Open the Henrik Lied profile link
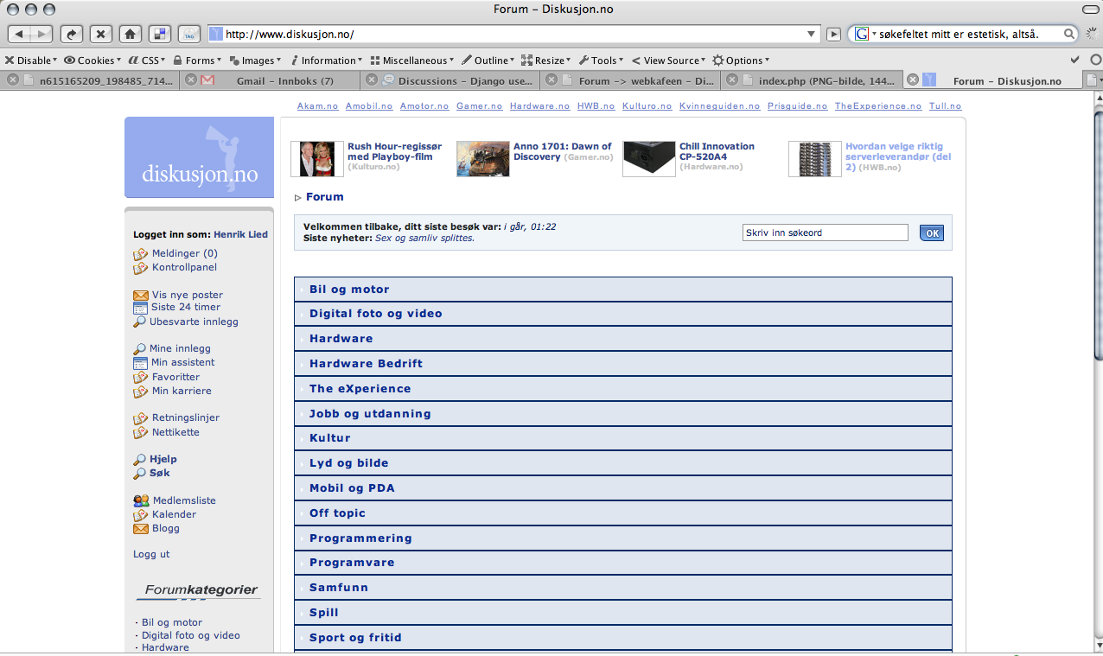The width and height of the screenshot is (1103, 656). coord(241,234)
